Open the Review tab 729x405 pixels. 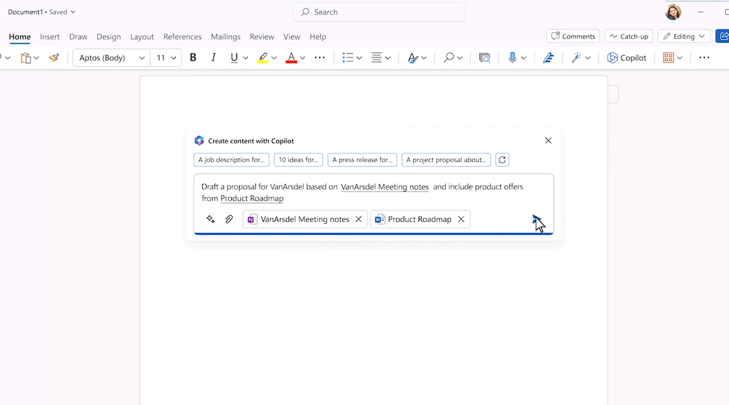click(x=262, y=37)
